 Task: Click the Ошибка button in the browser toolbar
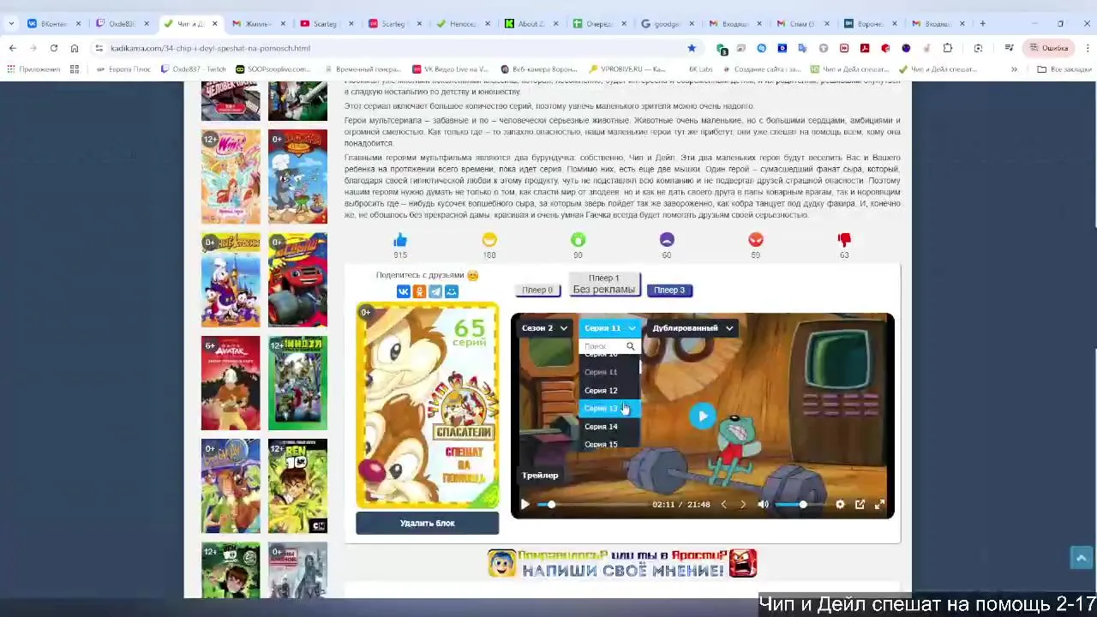(x=1047, y=48)
